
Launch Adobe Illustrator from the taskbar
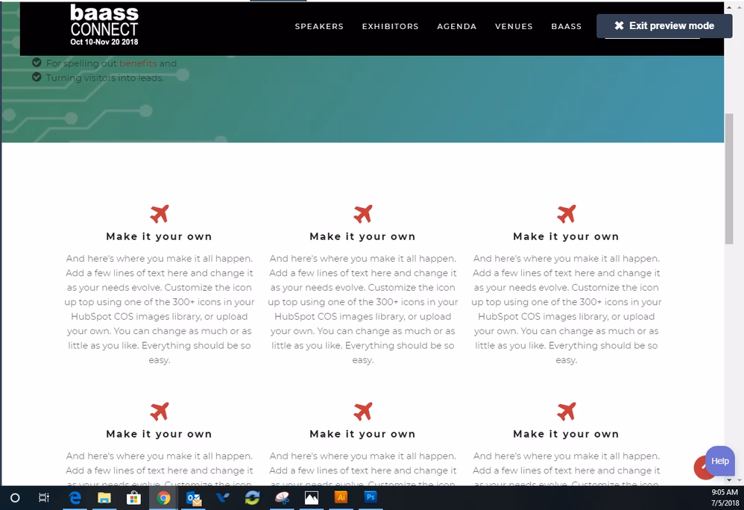[x=341, y=498]
